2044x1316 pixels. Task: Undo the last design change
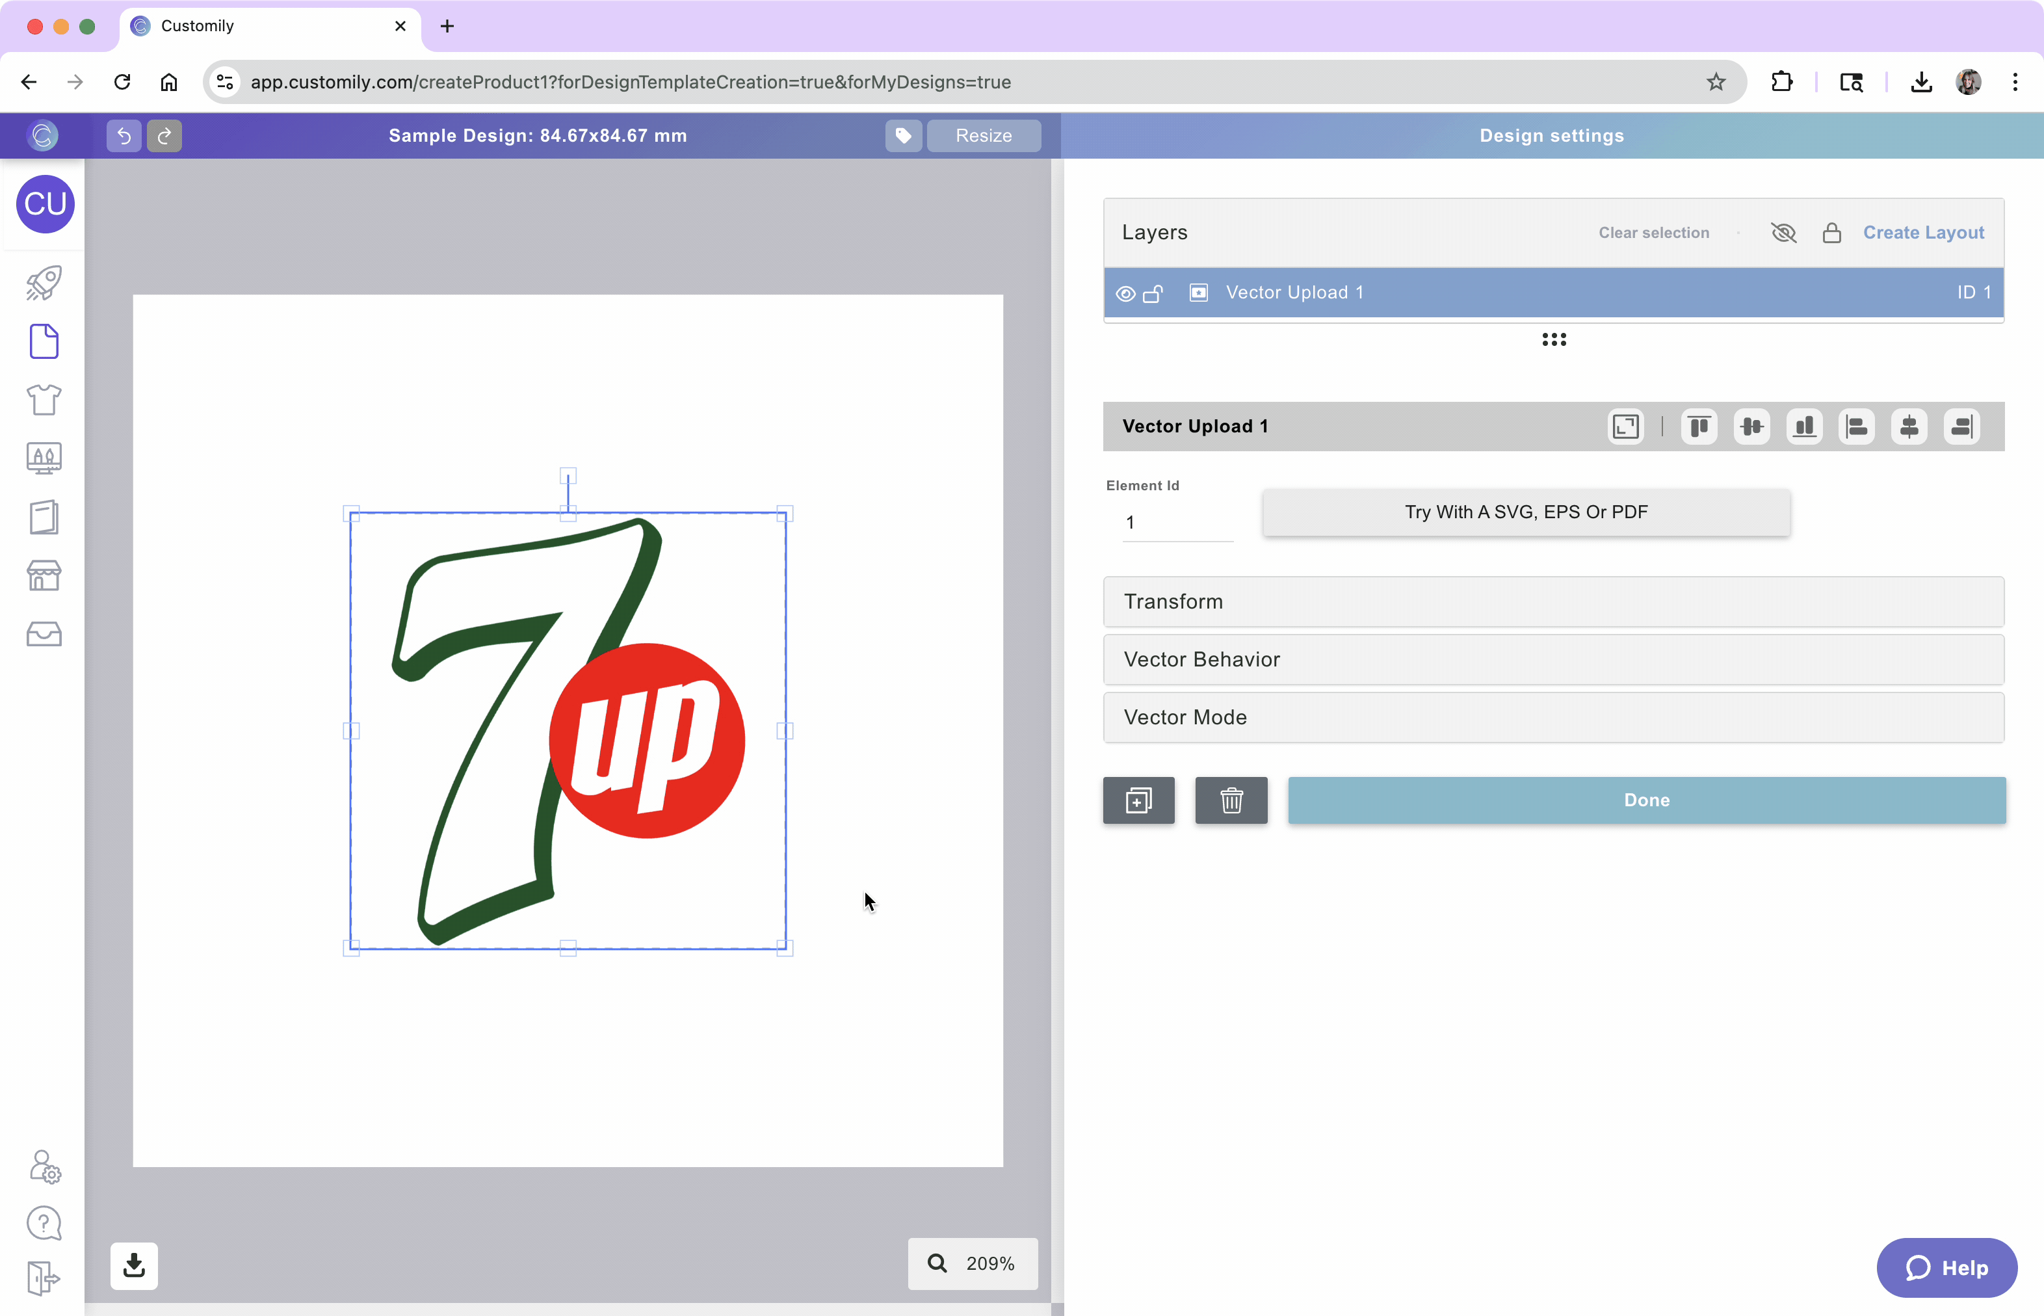tap(124, 135)
